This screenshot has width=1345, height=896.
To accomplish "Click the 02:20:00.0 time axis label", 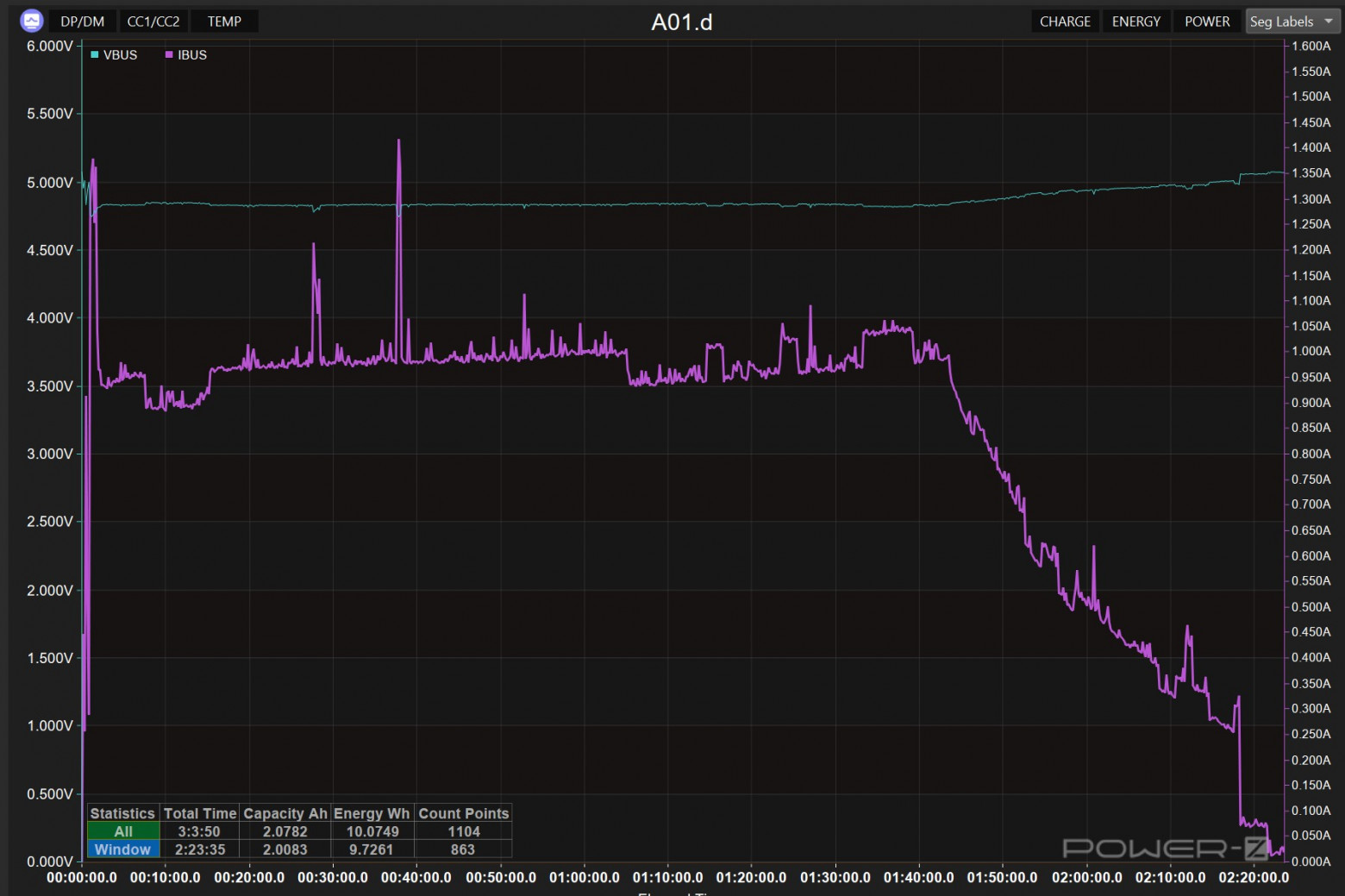I will pyautogui.click(x=1254, y=877).
